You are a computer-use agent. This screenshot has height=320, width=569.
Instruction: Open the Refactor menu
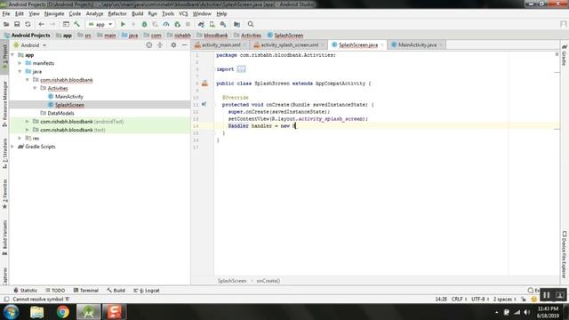pyautogui.click(x=117, y=14)
